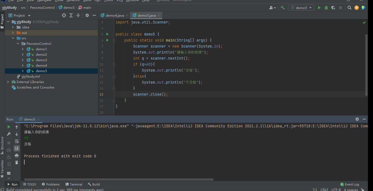Toggle the Structure tool window side tab

(x=2, y=145)
